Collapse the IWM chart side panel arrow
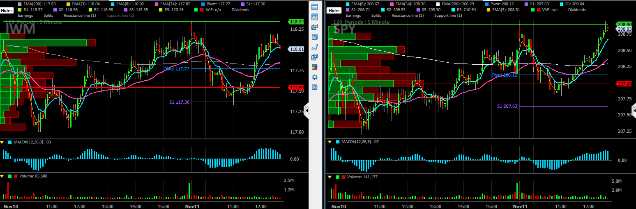This screenshot has width=636, height=209. (x=306, y=111)
